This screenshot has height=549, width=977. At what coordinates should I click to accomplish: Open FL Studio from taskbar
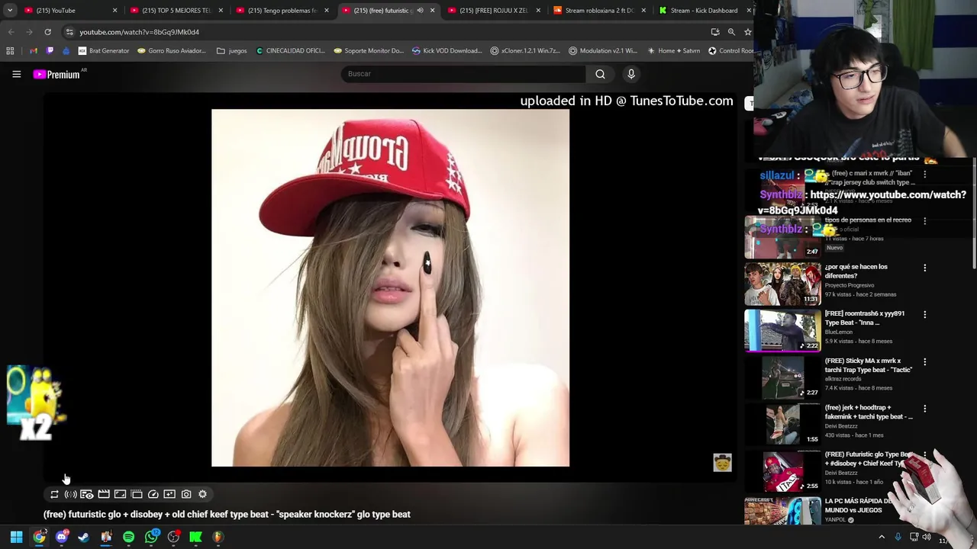click(218, 537)
